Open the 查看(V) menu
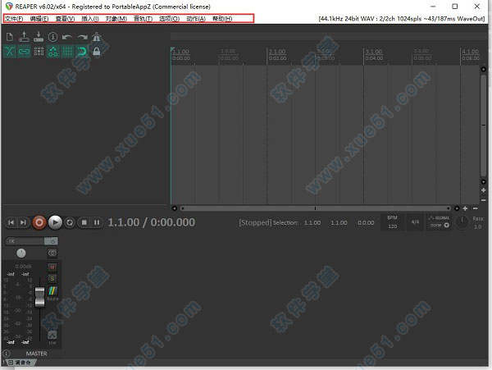 [65, 19]
